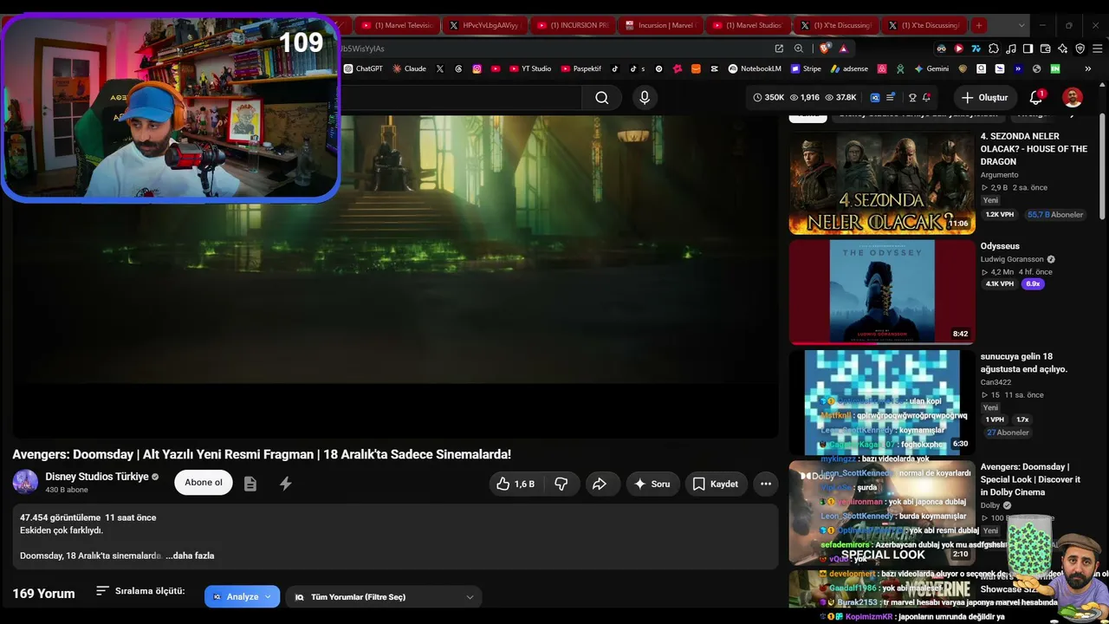Open the X bookmark in bookmarks bar

(x=440, y=68)
